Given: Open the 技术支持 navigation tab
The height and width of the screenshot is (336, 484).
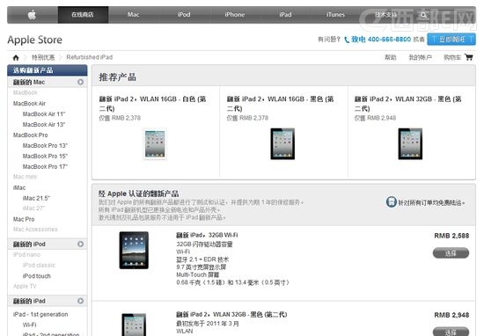Looking at the screenshot, I should click(385, 14).
